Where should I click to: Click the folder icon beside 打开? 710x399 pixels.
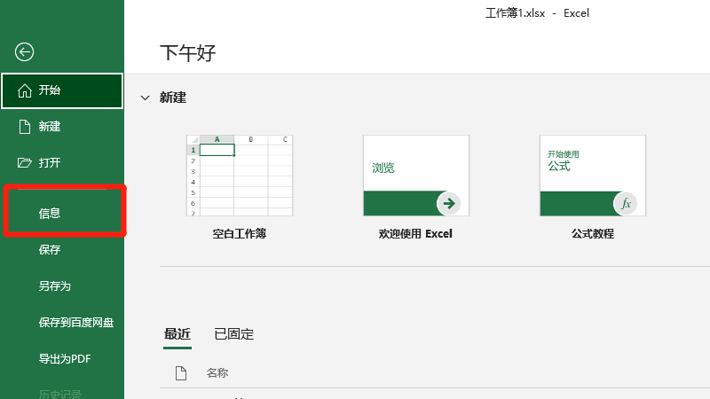pyautogui.click(x=25, y=163)
